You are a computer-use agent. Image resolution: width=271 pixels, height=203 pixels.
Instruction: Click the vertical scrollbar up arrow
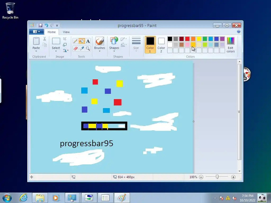pyautogui.click(x=239, y=62)
